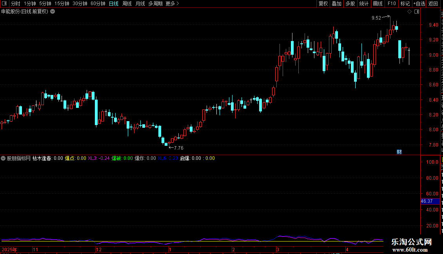Select the 30分钟 period
Image resolution: width=443 pixels, height=254 pixels.
tap(80, 4)
